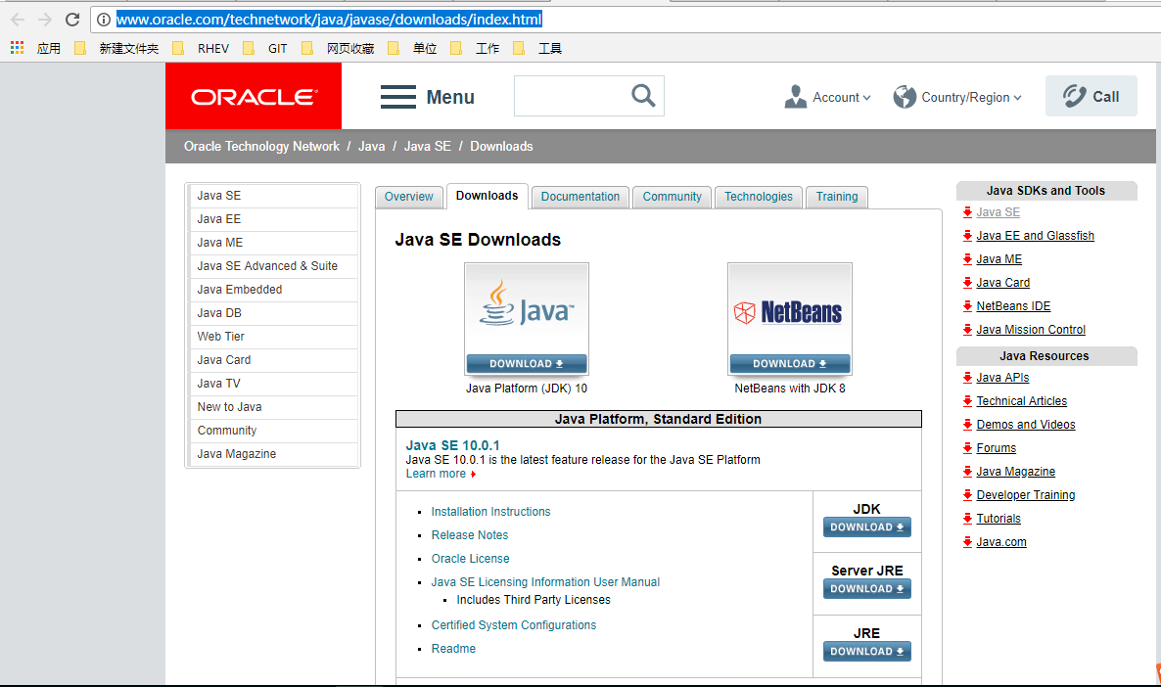Click Download under NetBeans with JDK 8
This screenshot has width=1161, height=687.
click(x=789, y=363)
